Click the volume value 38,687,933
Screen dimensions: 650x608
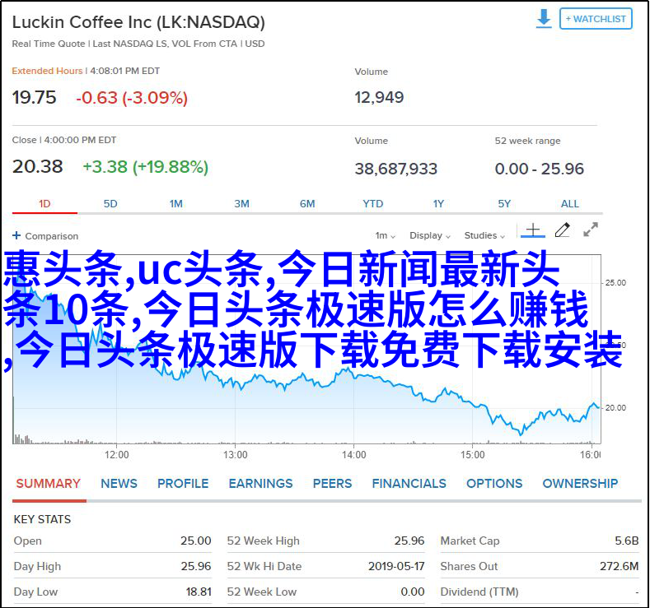(x=396, y=169)
